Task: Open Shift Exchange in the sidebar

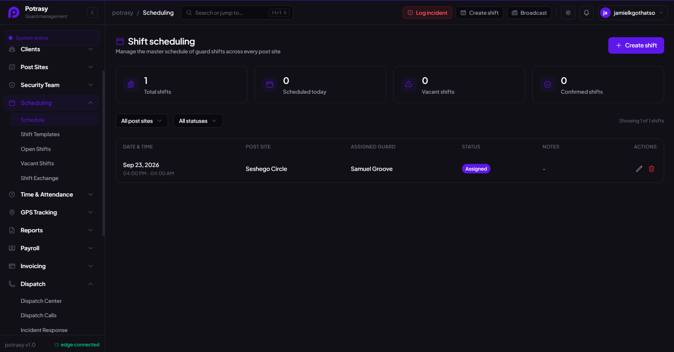Action: point(39,178)
